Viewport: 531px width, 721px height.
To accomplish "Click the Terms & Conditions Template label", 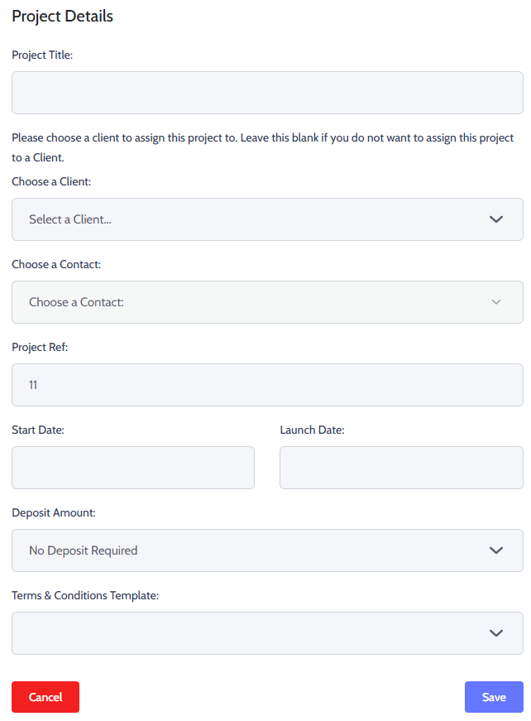I will pyautogui.click(x=85, y=595).
